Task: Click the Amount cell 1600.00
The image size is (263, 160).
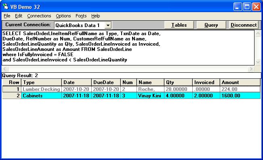Action: 240,96
